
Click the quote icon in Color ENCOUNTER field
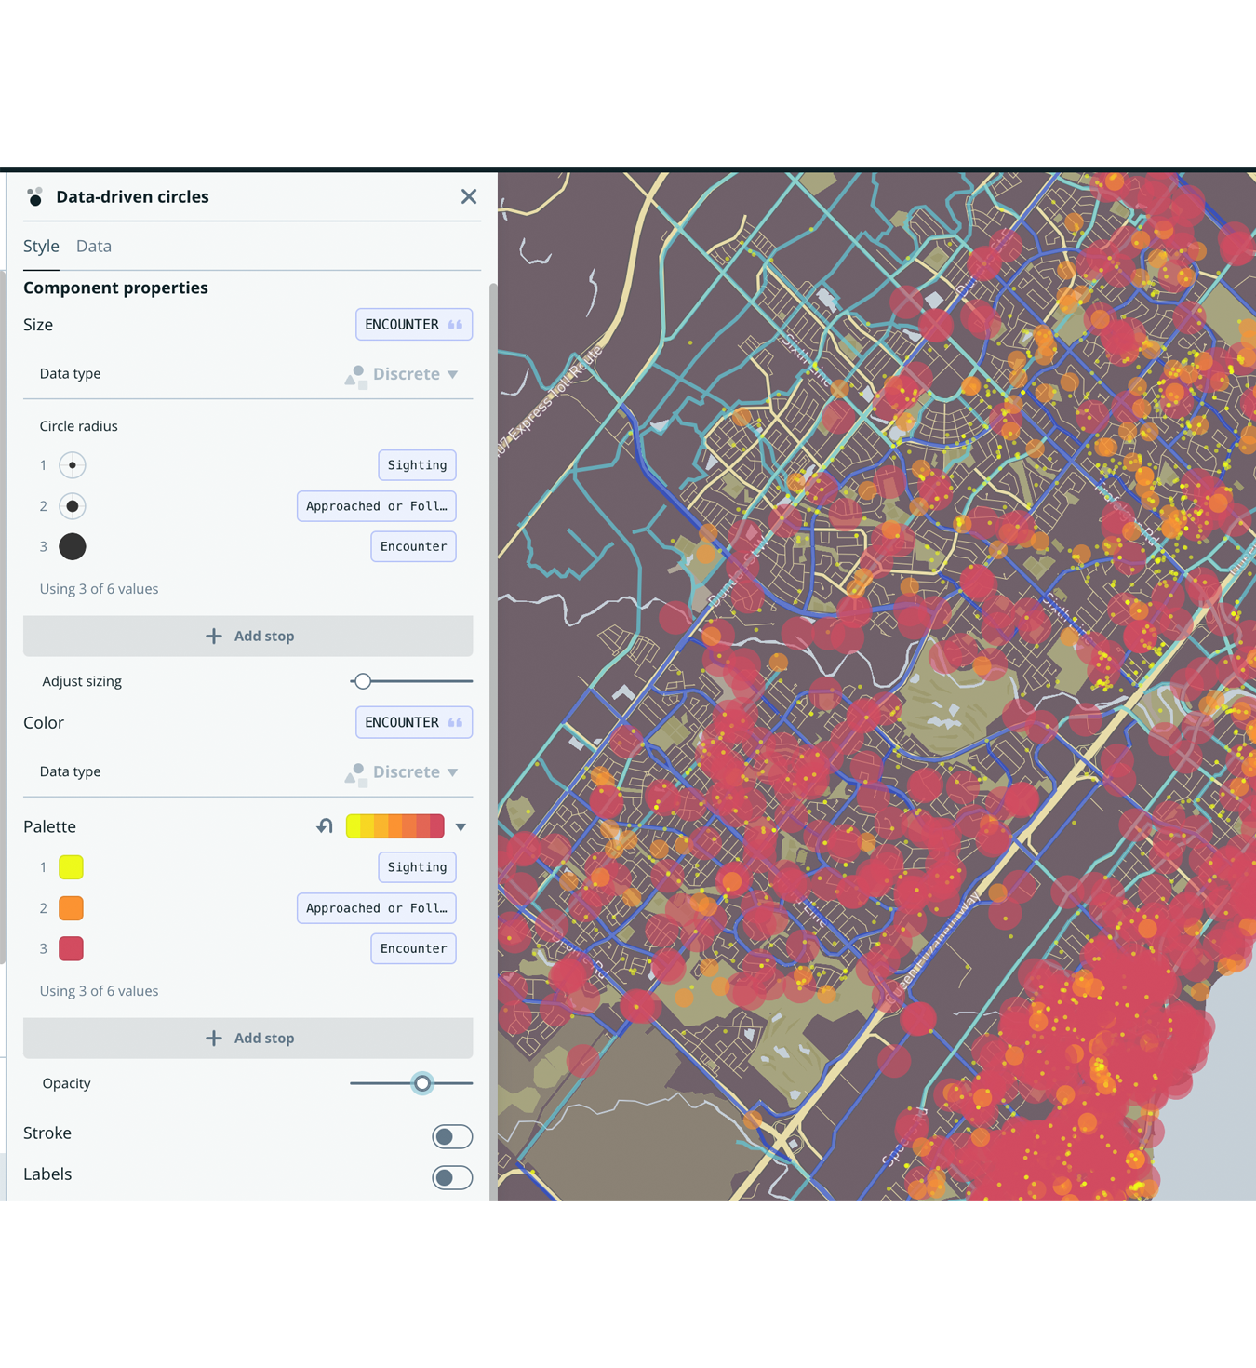(455, 723)
